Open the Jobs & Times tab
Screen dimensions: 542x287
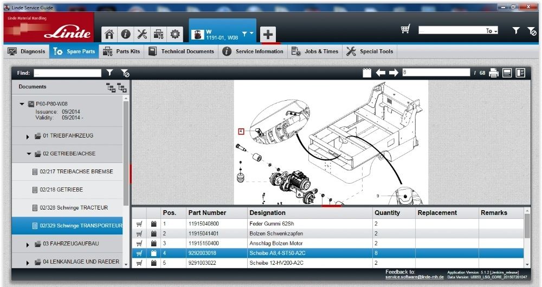314,51
